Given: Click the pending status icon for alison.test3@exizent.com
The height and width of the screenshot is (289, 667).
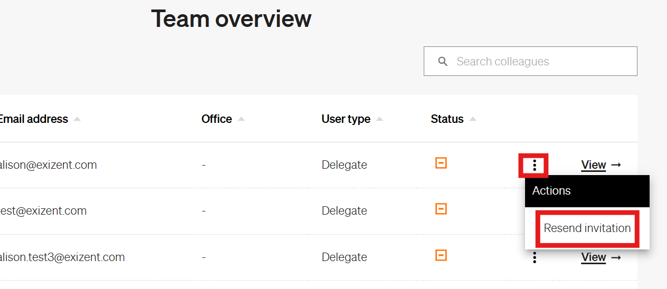Looking at the screenshot, I should point(441,255).
